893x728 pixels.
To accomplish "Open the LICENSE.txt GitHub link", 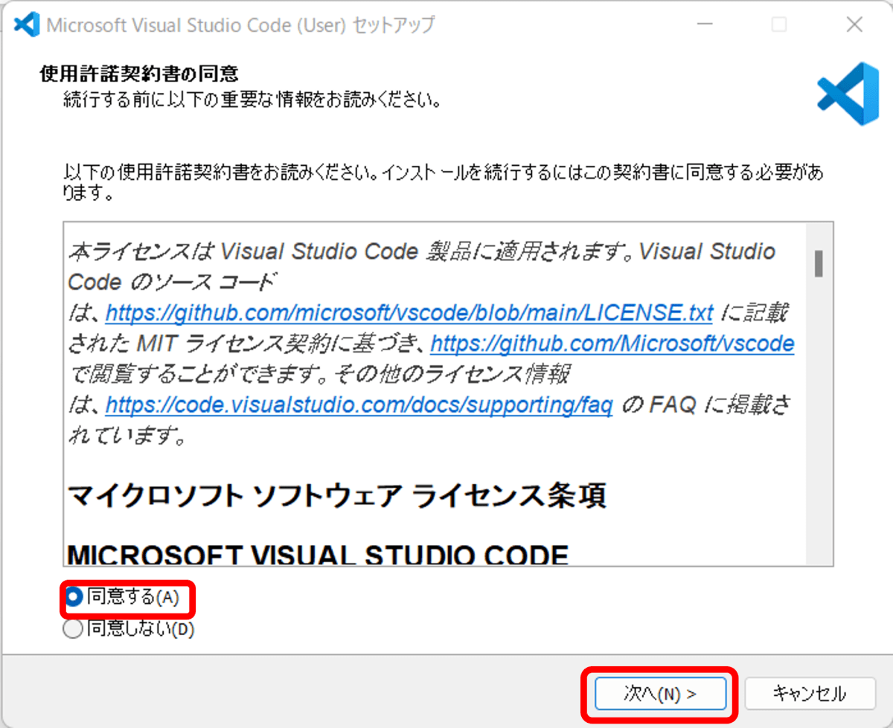I will (x=409, y=313).
